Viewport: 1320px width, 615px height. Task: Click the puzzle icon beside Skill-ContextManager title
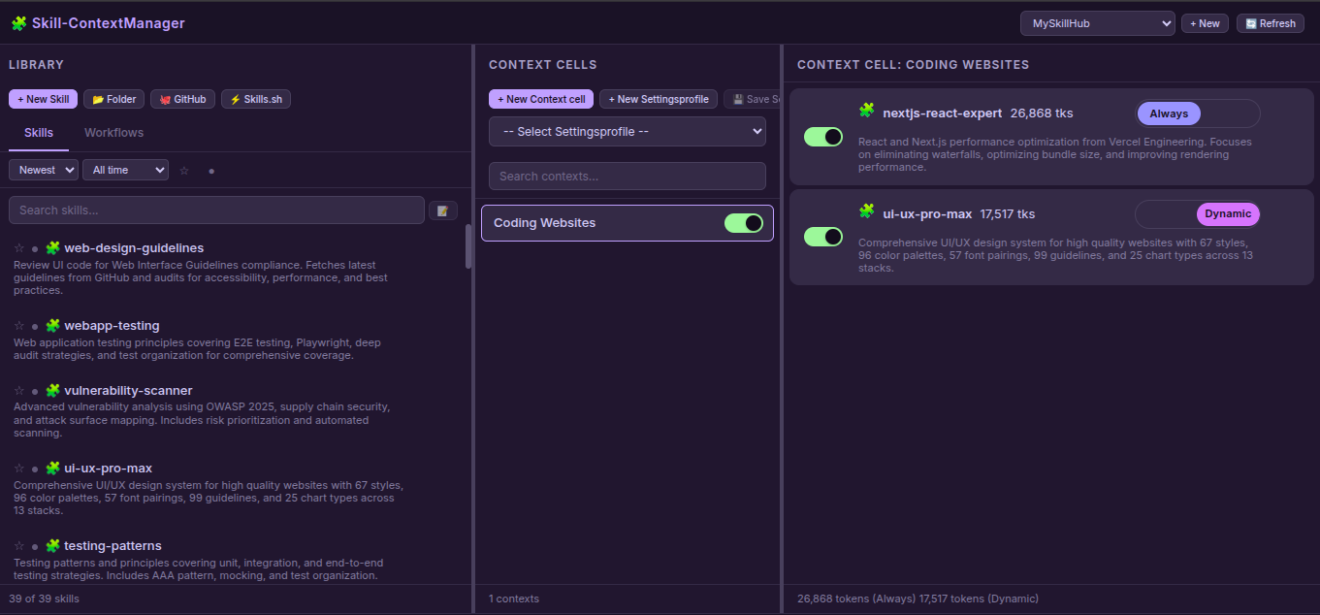[x=19, y=22]
